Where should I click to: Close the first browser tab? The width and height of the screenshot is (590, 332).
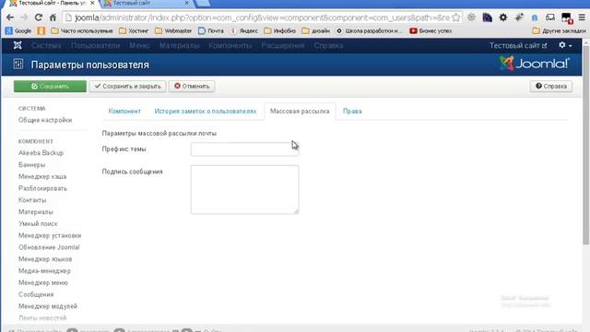pos(92,3)
